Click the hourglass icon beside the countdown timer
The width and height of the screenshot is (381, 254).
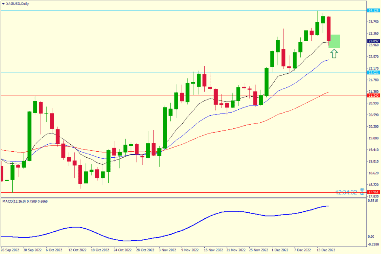click(362, 192)
